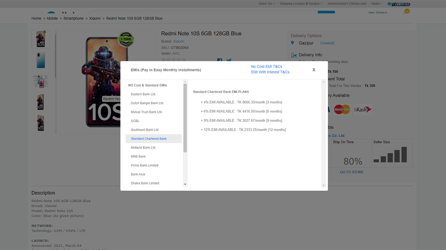Screen dimensions: 446x250
Task: Expand the Quick Go dropdown
Action: (x=267, y=4)
